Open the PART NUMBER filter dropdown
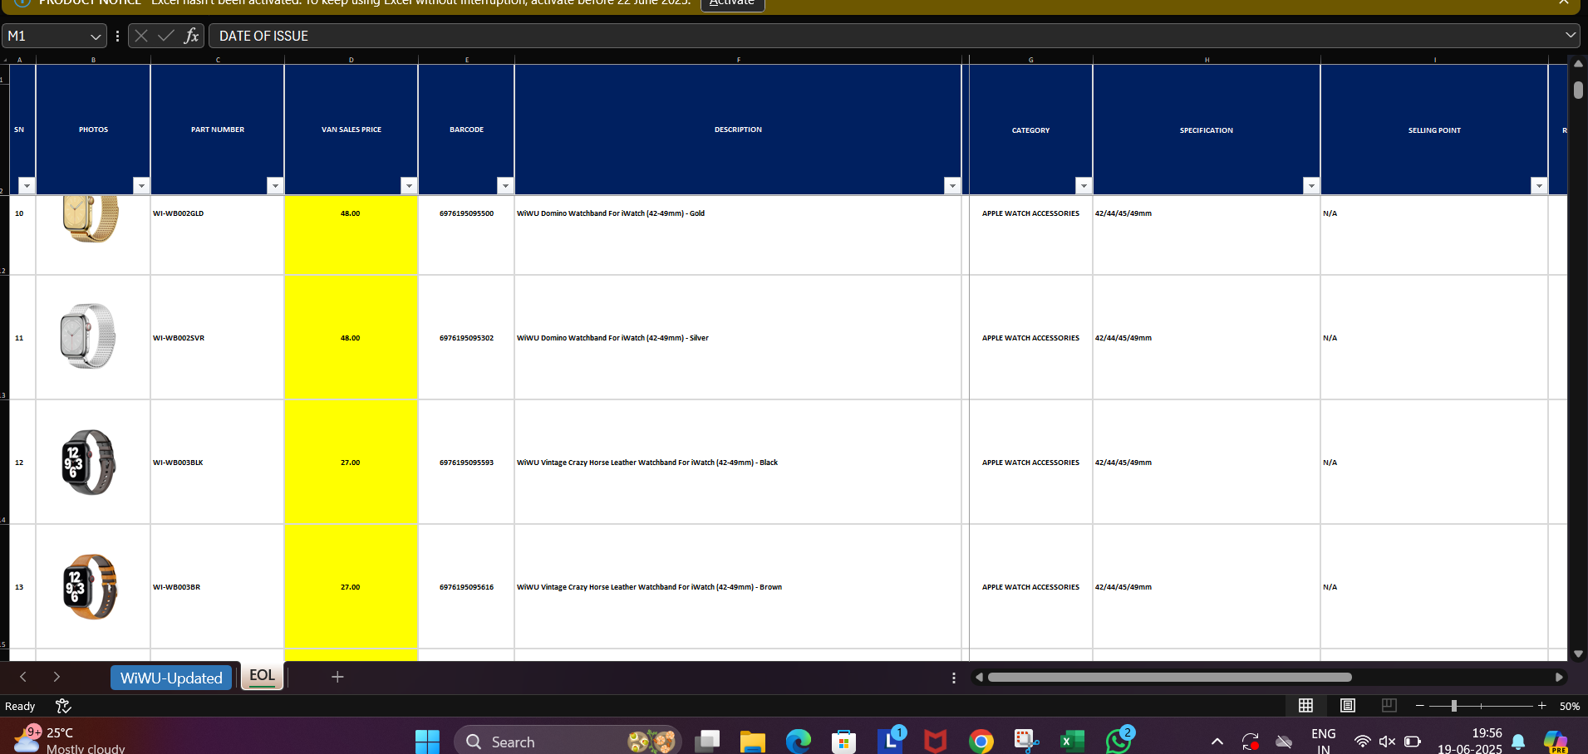The image size is (1588, 754). click(274, 185)
